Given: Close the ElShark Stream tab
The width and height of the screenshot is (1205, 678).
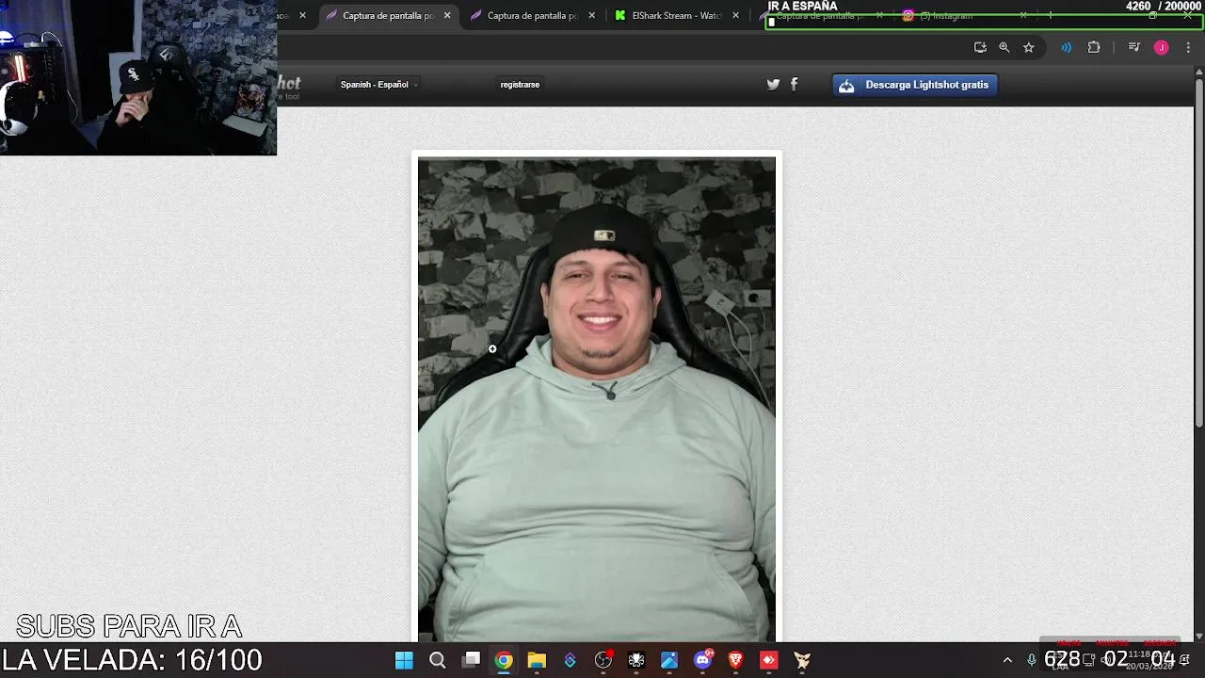Looking at the screenshot, I should pyautogui.click(x=736, y=15).
